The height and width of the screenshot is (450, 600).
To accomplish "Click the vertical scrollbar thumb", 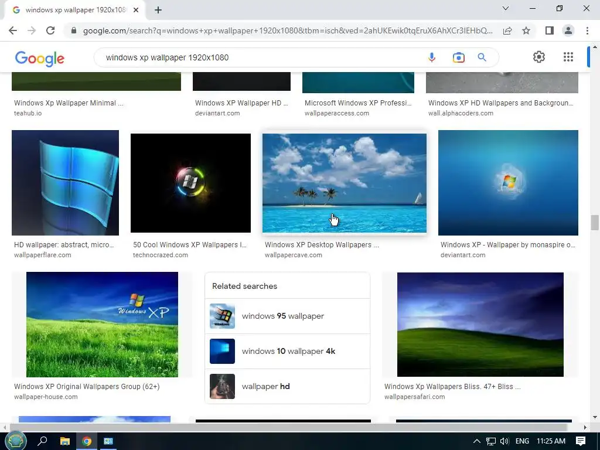I will tap(595, 223).
